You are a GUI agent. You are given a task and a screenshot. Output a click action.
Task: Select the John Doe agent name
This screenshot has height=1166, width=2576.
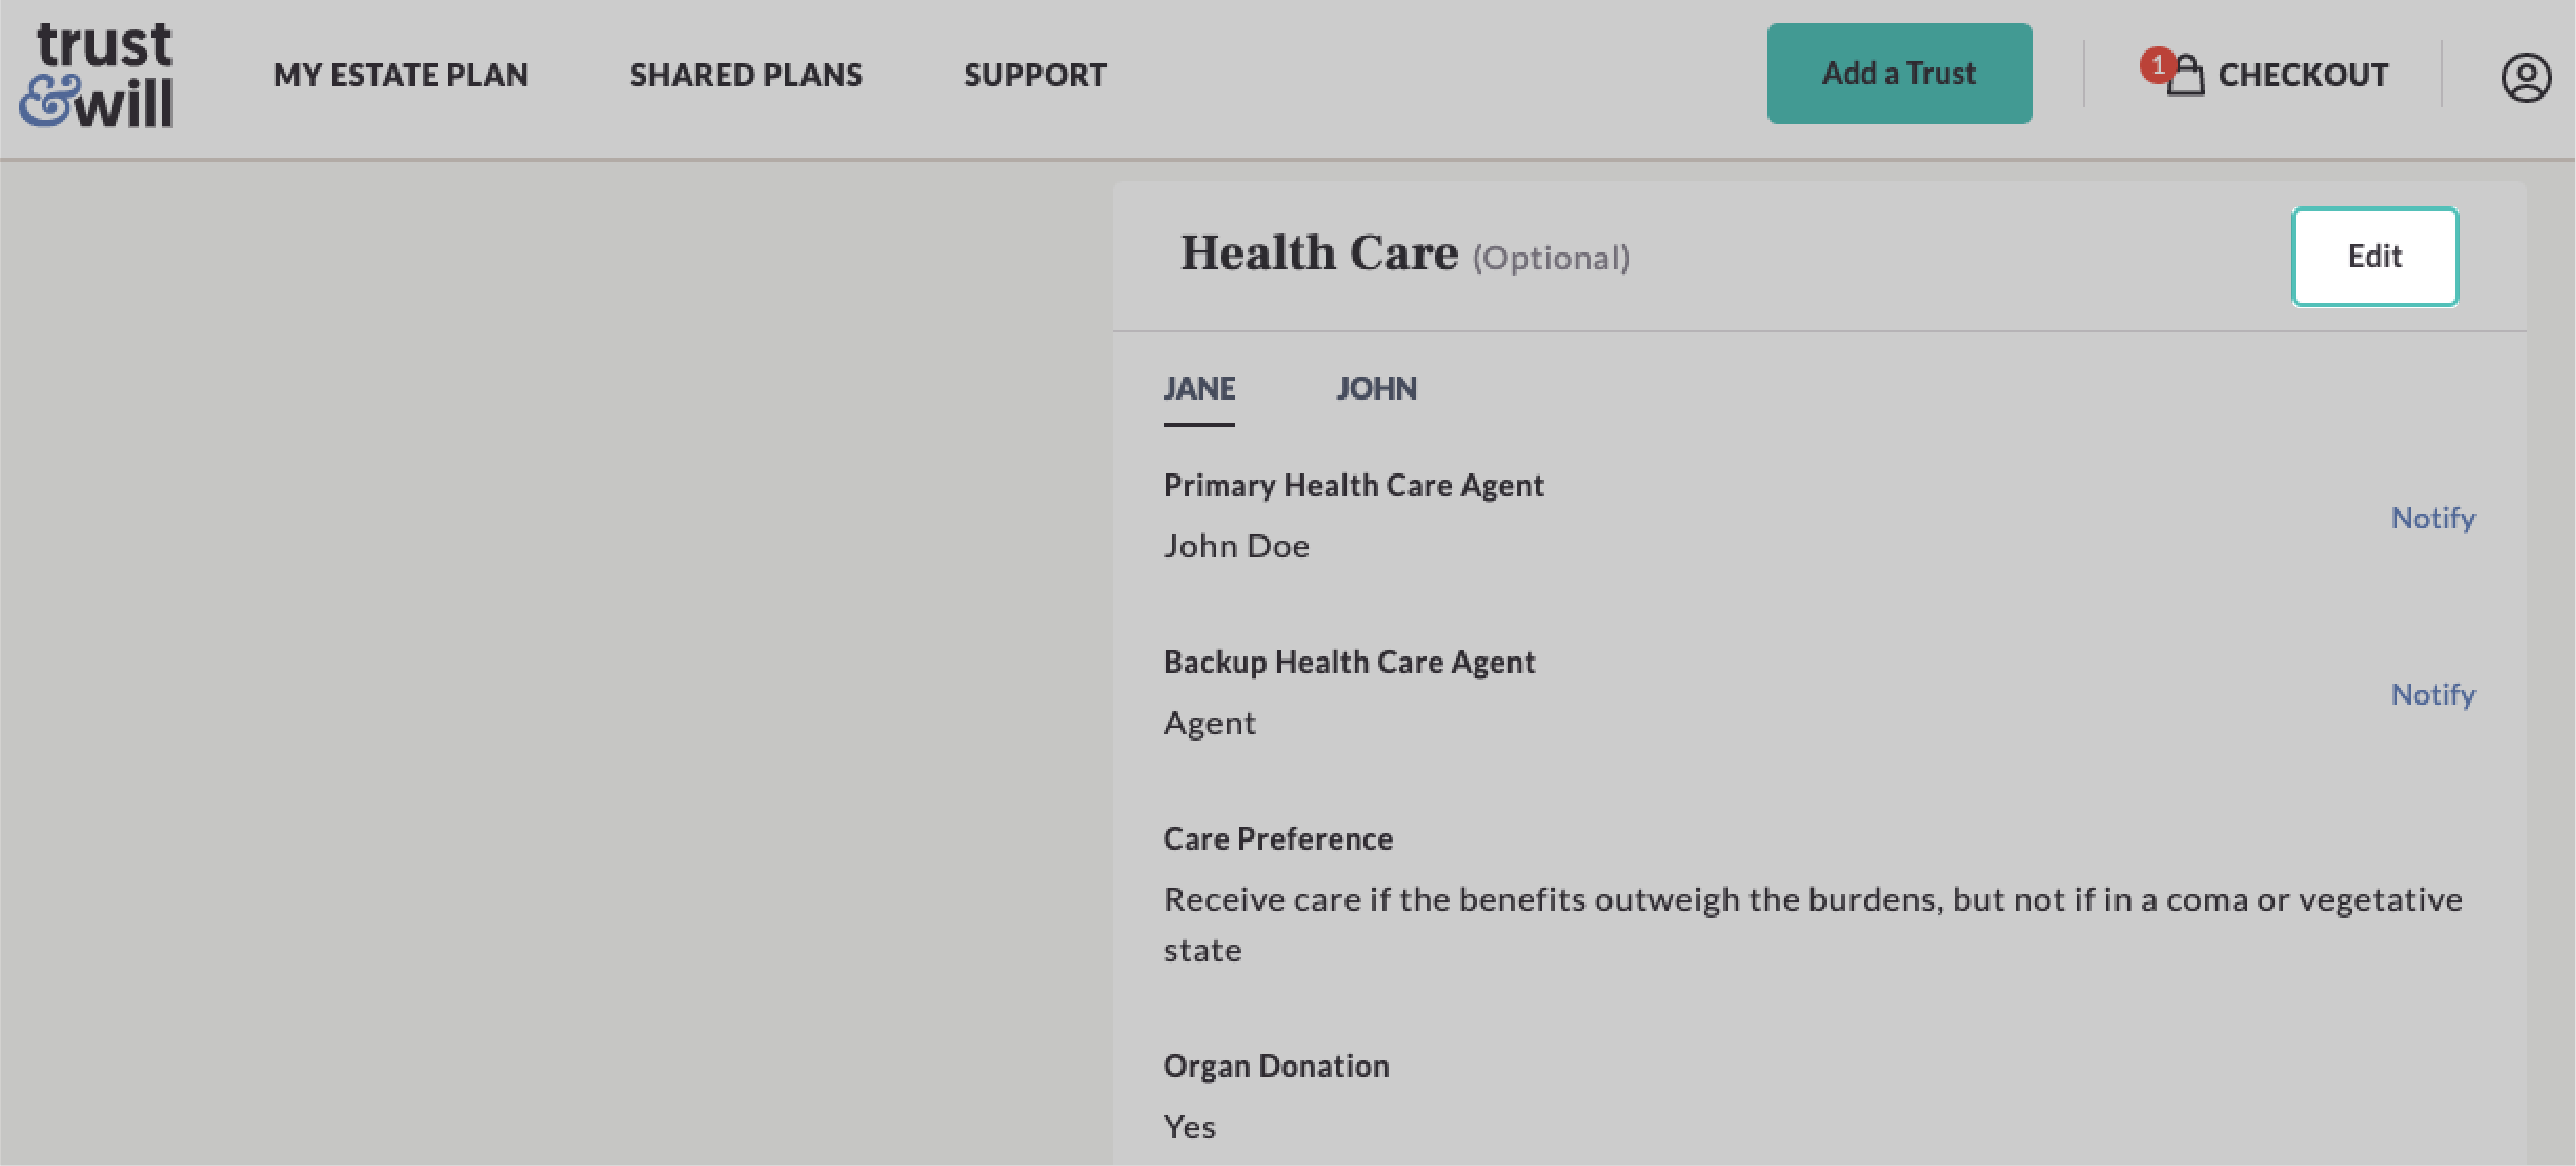pos(1236,546)
